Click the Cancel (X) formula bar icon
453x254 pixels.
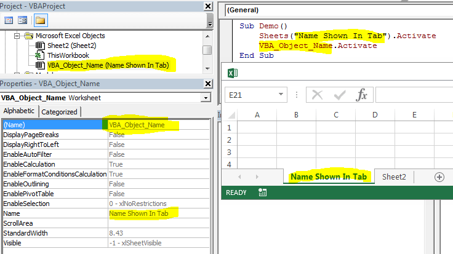pyautogui.click(x=317, y=95)
